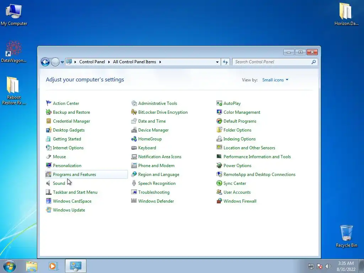The image size is (364, 273).
Task: Open Region and Language settings
Action: click(x=159, y=174)
